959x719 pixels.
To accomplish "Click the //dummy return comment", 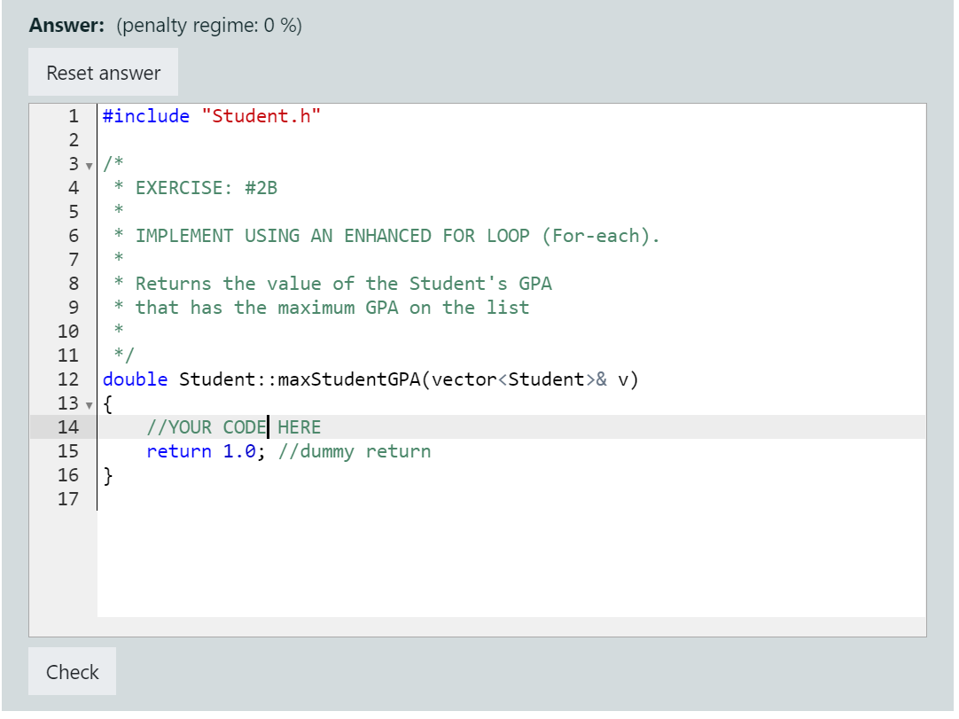I will point(355,450).
